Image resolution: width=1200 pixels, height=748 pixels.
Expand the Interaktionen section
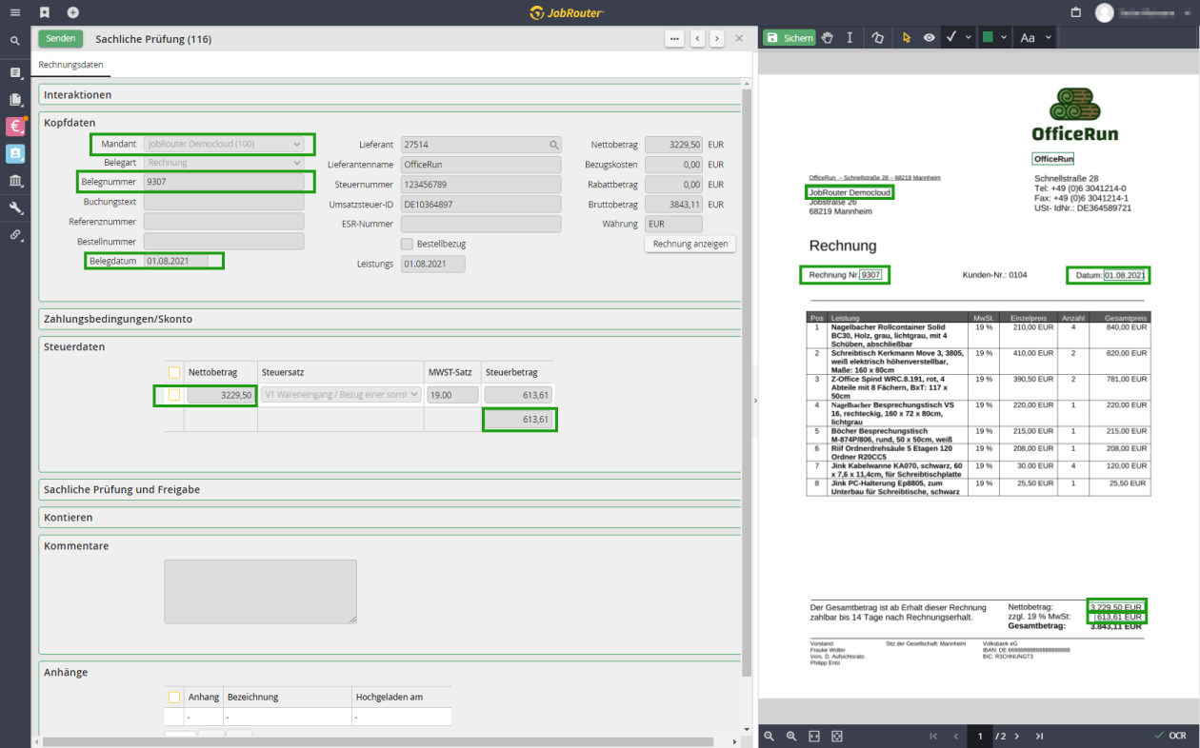pos(390,95)
